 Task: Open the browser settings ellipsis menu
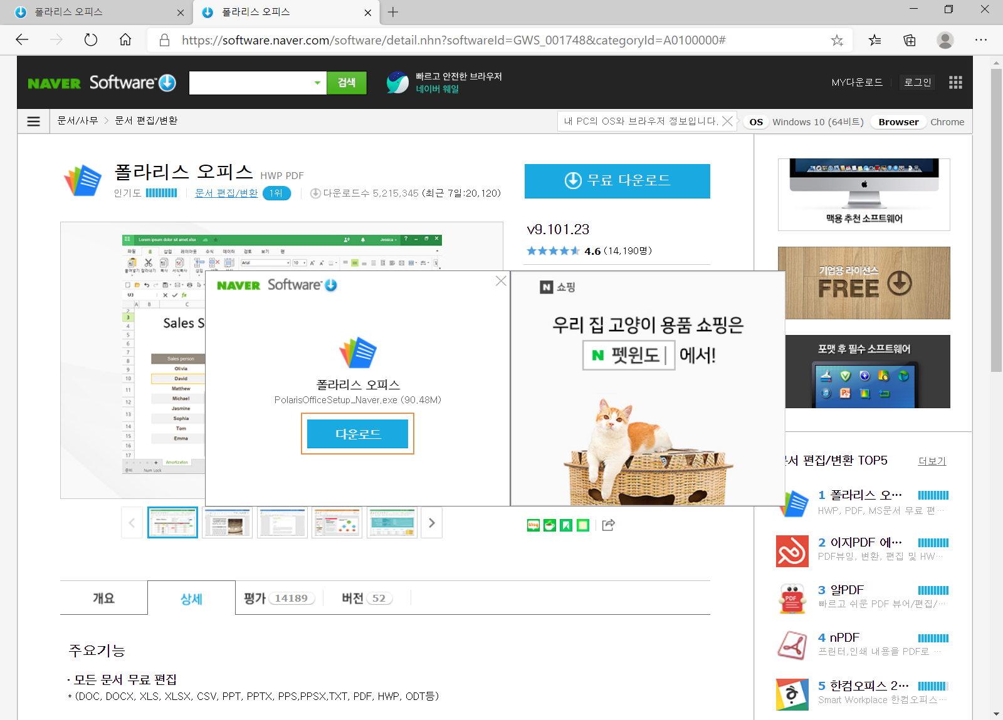pos(981,40)
